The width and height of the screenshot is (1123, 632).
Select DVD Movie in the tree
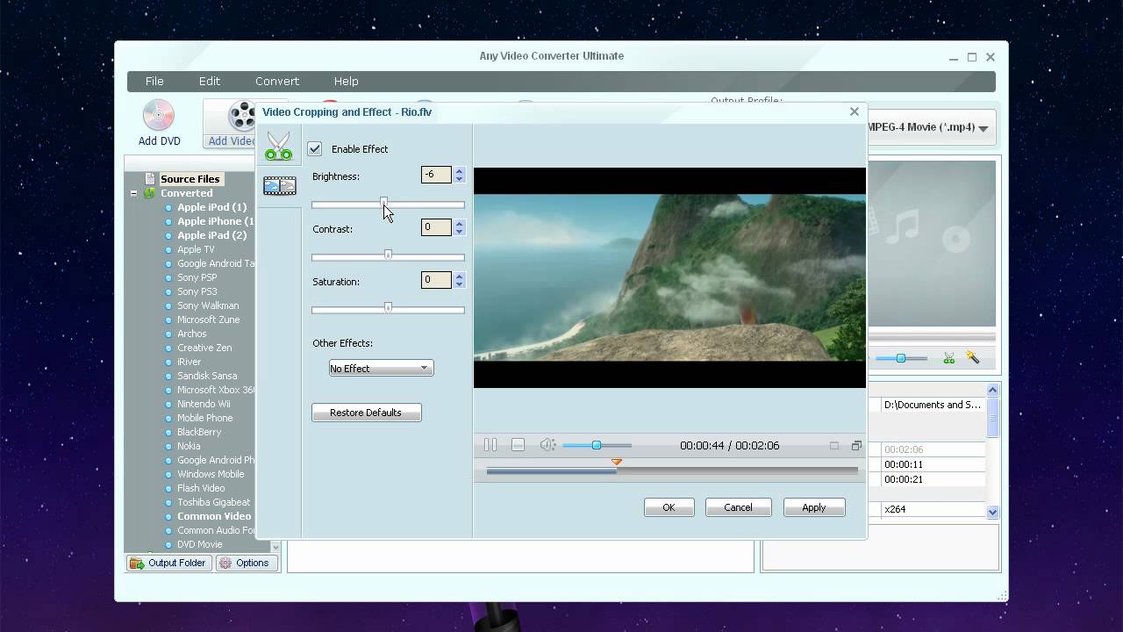coord(199,544)
